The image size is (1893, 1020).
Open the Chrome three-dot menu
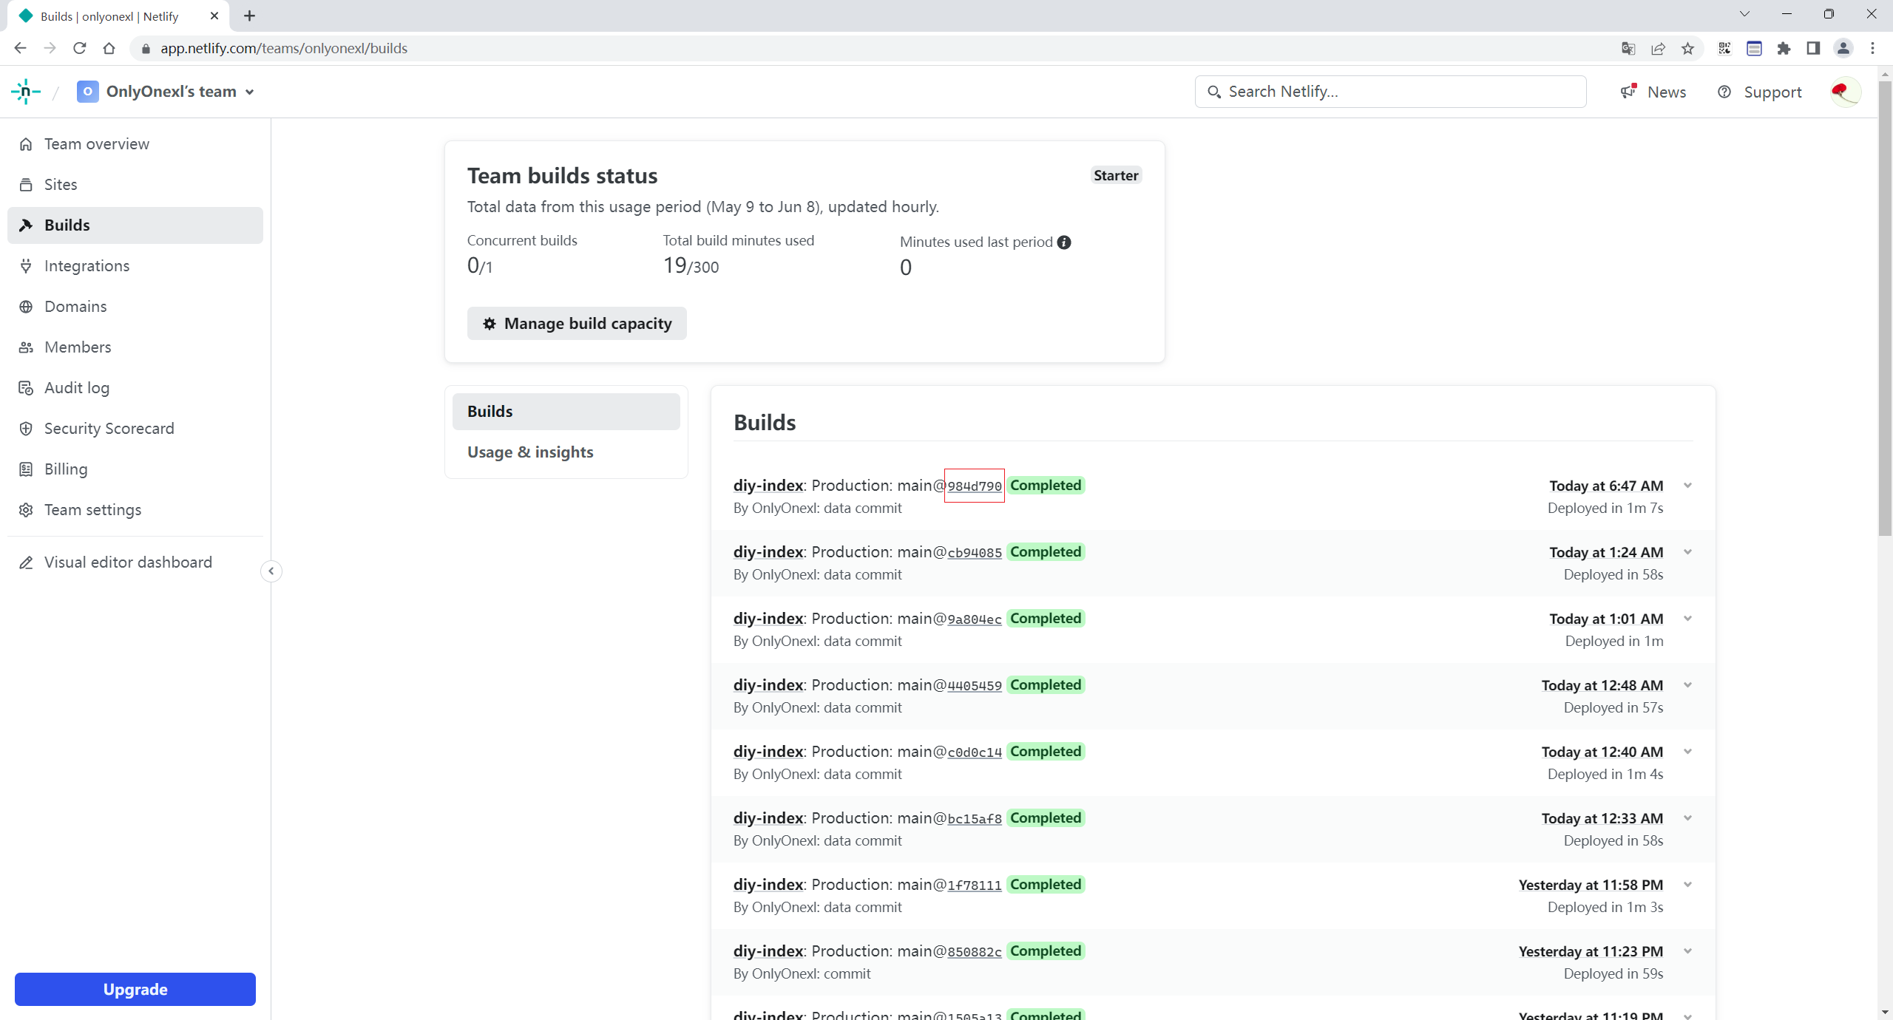pyautogui.click(x=1872, y=48)
